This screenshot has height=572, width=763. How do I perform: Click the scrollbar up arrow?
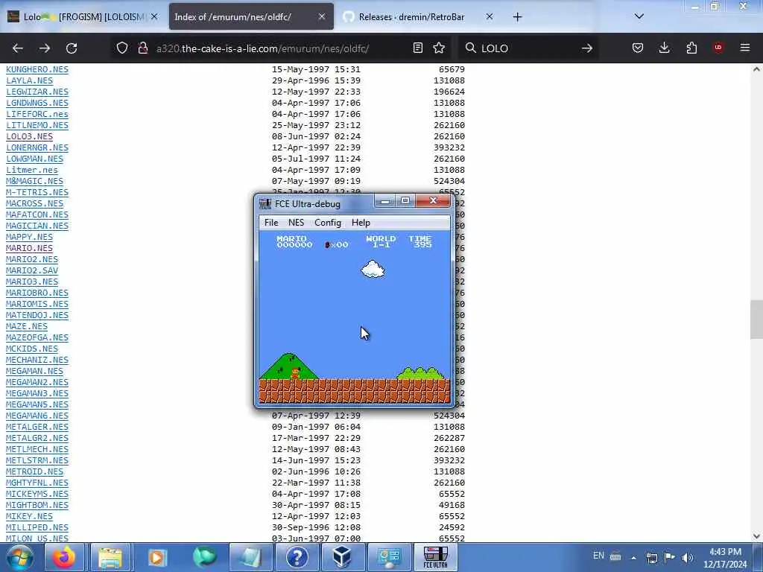pyautogui.click(x=756, y=69)
